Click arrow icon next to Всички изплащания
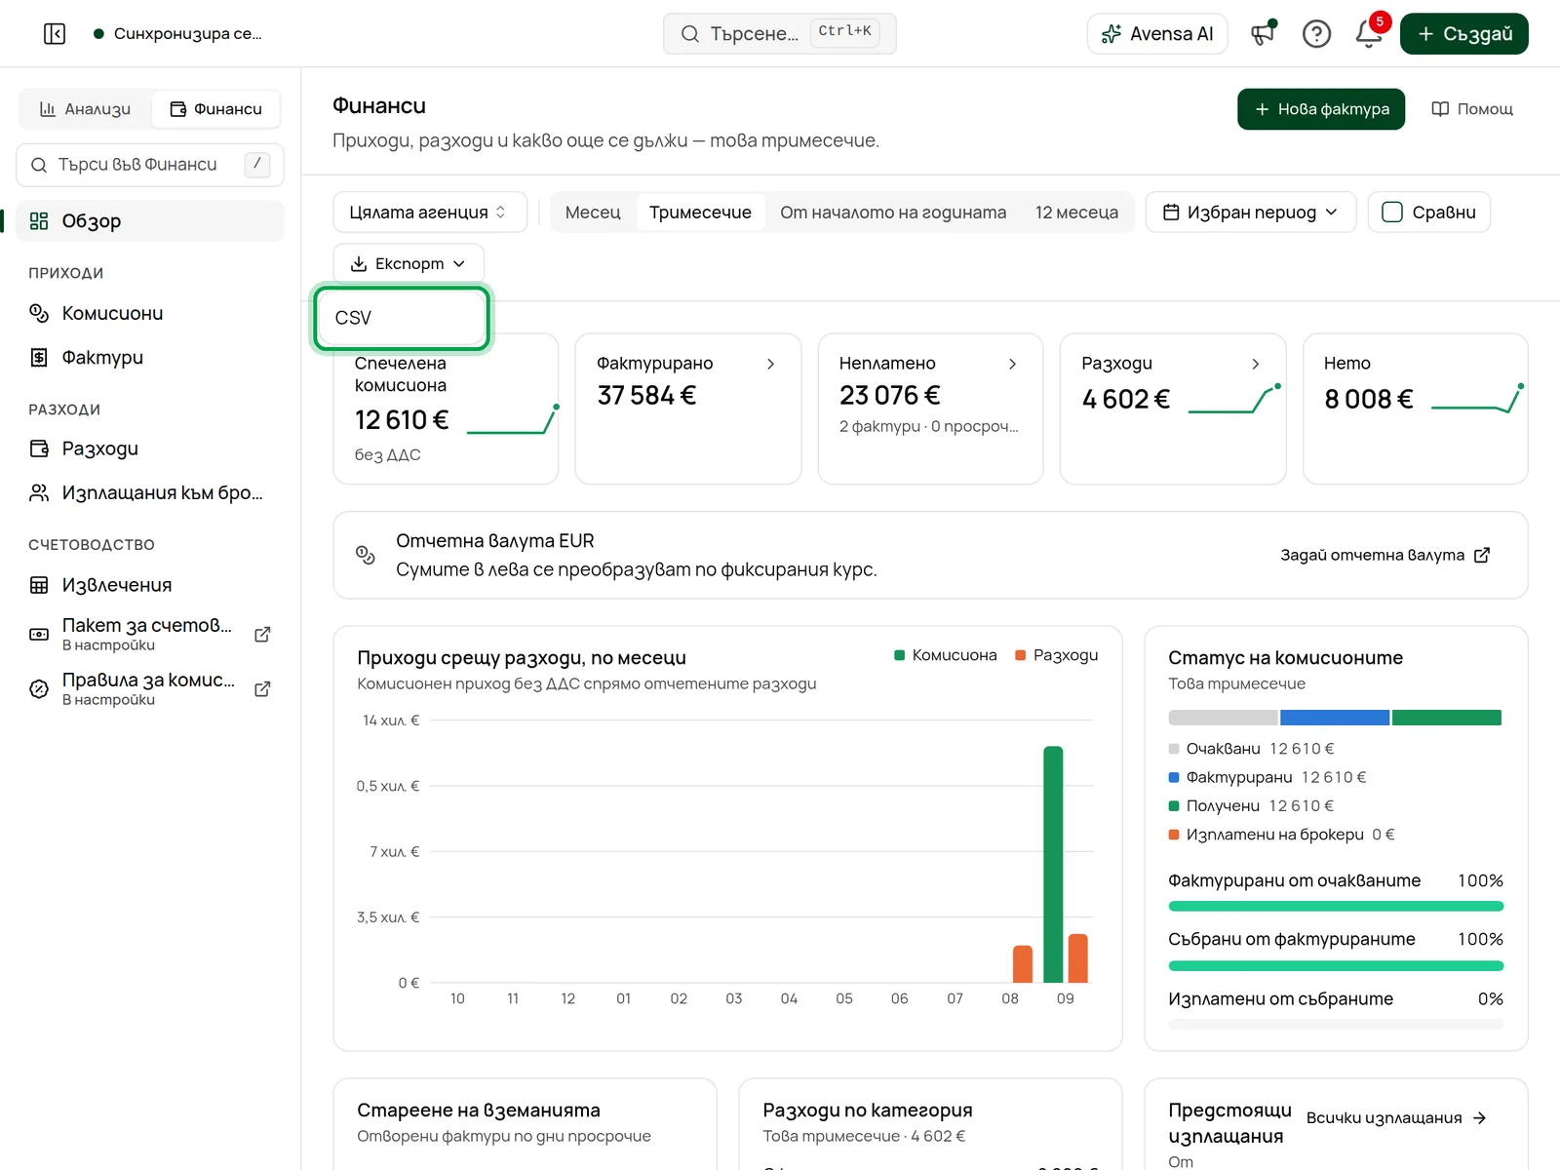This screenshot has height=1170, width=1560. (1479, 1118)
